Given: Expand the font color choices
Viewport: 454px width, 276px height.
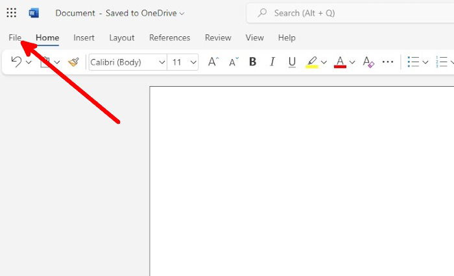Looking at the screenshot, I should coord(352,62).
